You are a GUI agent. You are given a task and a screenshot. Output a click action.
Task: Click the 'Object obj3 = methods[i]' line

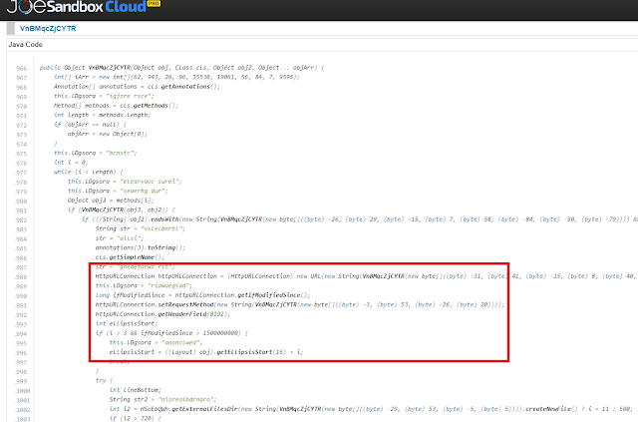tap(111, 201)
